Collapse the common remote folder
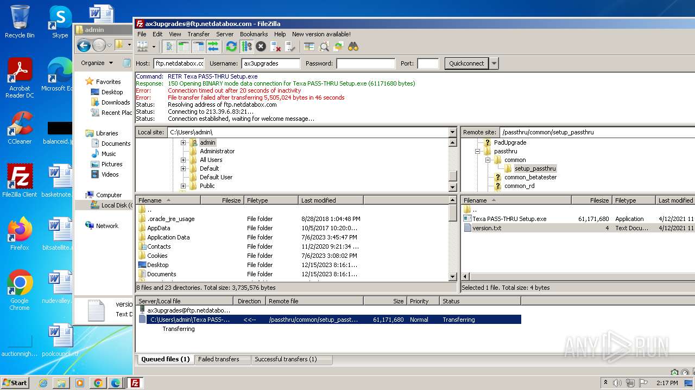Screen dimensions: 695x390 (488, 160)
